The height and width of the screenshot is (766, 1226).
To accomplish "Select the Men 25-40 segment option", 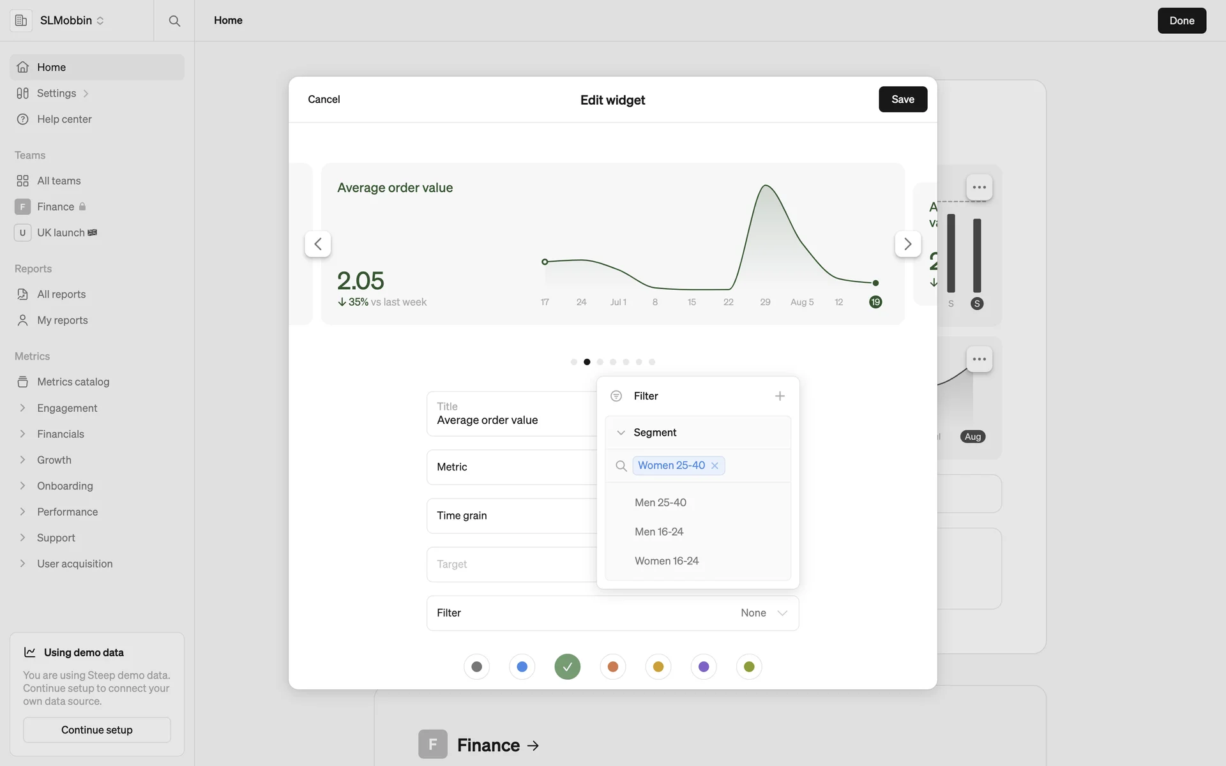I will pyautogui.click(x=660, y=502).
